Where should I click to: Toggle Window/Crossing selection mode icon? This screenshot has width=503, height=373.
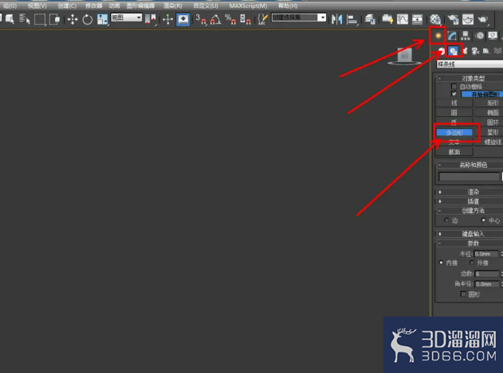54,20
